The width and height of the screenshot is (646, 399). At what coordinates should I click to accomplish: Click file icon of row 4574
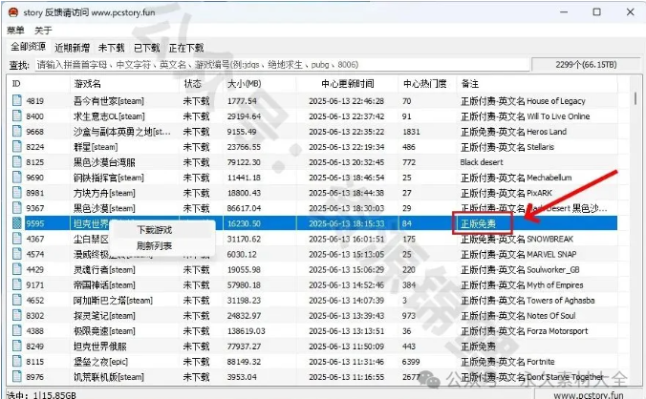pos(17,254)
